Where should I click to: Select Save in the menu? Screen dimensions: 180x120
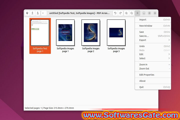[x=153, y=32]
